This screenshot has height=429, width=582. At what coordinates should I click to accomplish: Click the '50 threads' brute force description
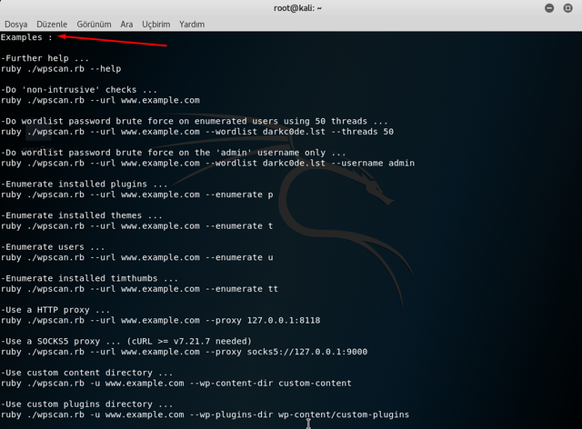point(194,122)
